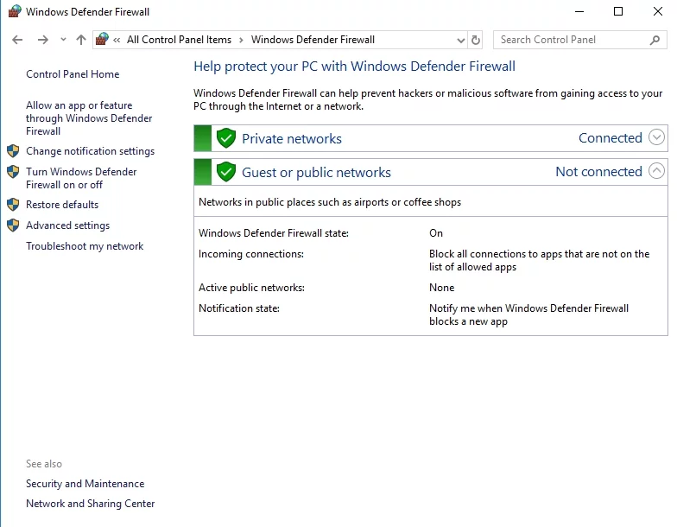Click the search magnifier icon

coord(655,40)
